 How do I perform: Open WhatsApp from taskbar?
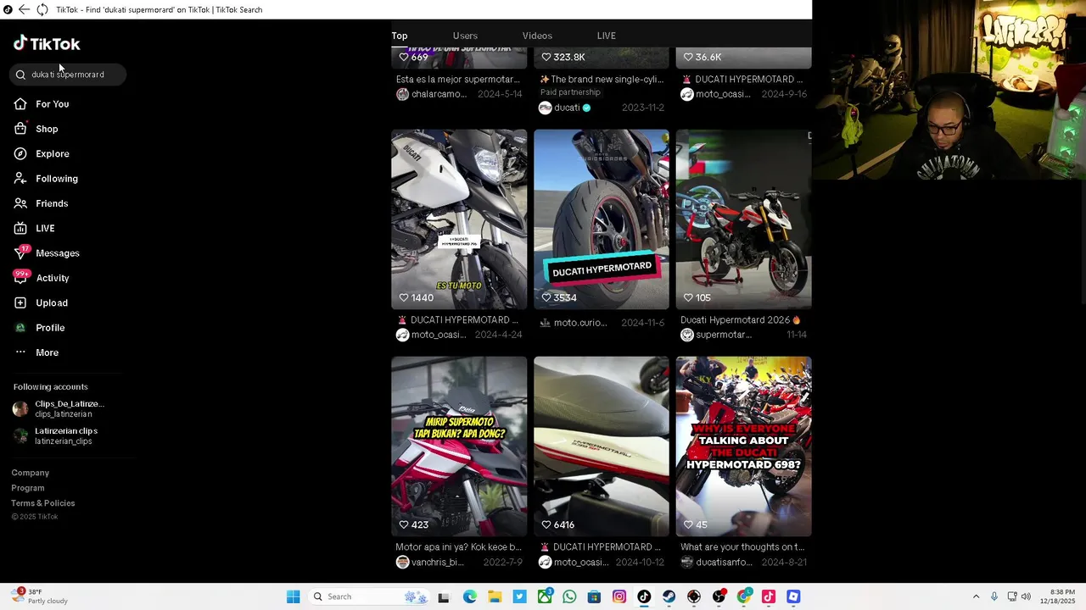[569, 596]
